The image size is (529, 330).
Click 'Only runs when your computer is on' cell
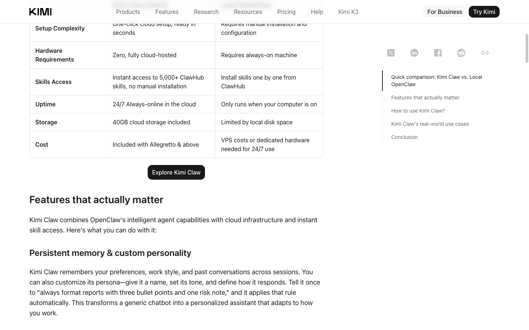tap(269, 104)
